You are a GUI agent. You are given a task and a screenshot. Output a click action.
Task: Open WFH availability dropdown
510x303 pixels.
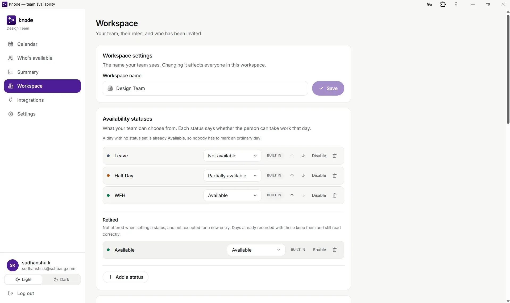[x=232, y=195]
